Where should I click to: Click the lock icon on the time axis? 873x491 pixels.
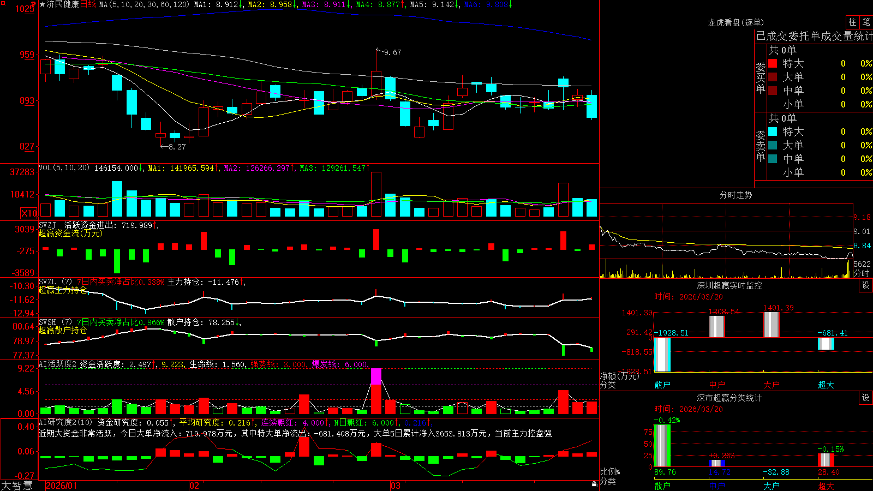pyautogui.click(x=594, y=484)
